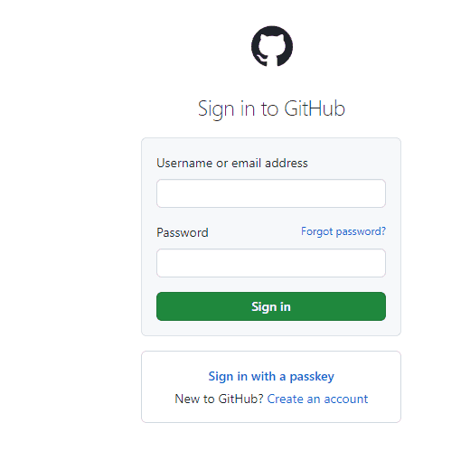Click the green Sign in button

(x=271, y=306)
